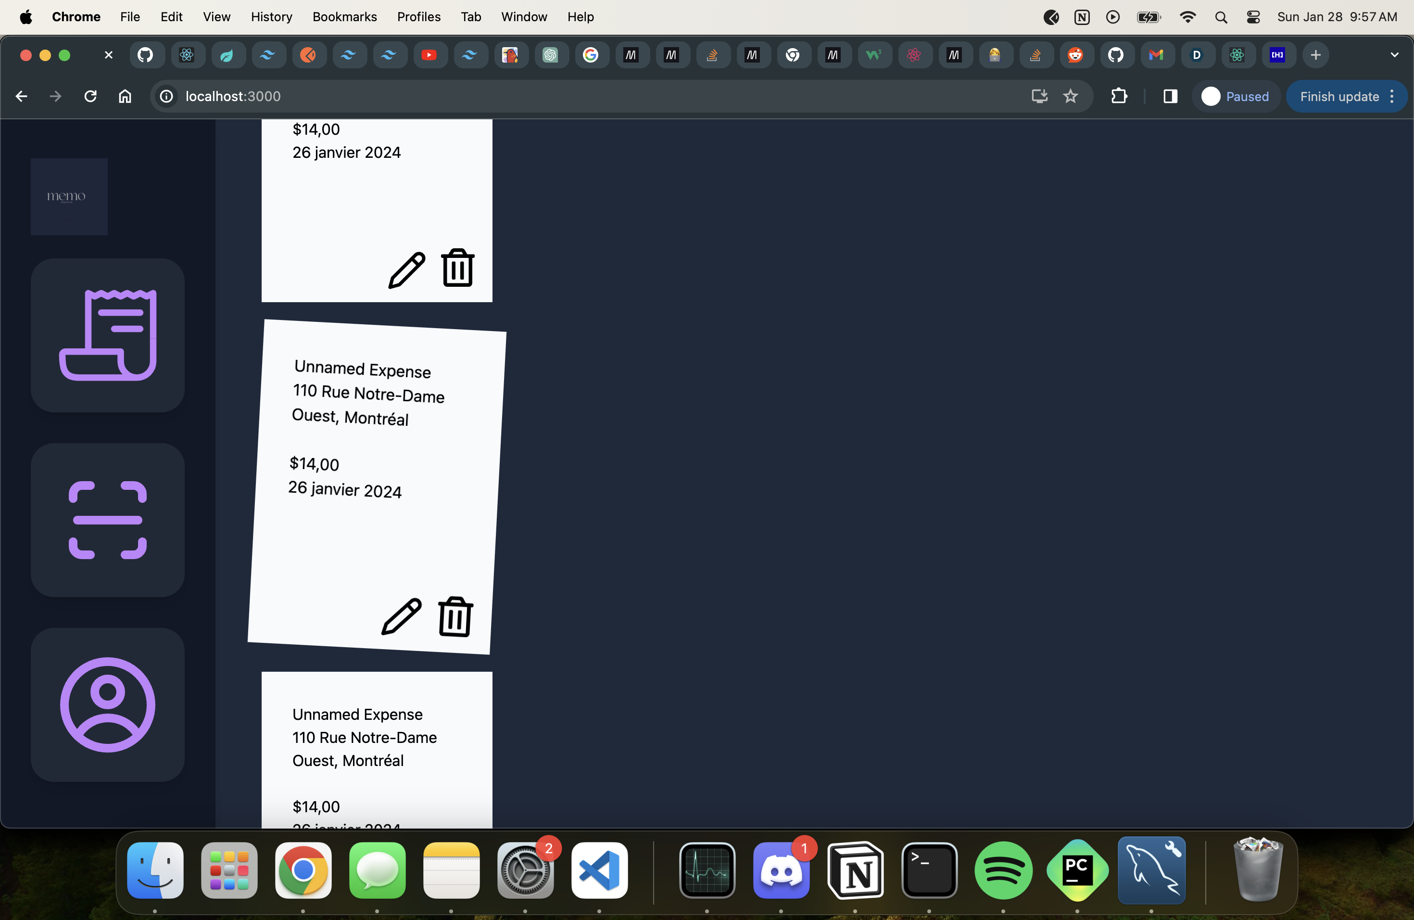
Task: Bookmark this page with the star icon
Action: point(1070,96)
